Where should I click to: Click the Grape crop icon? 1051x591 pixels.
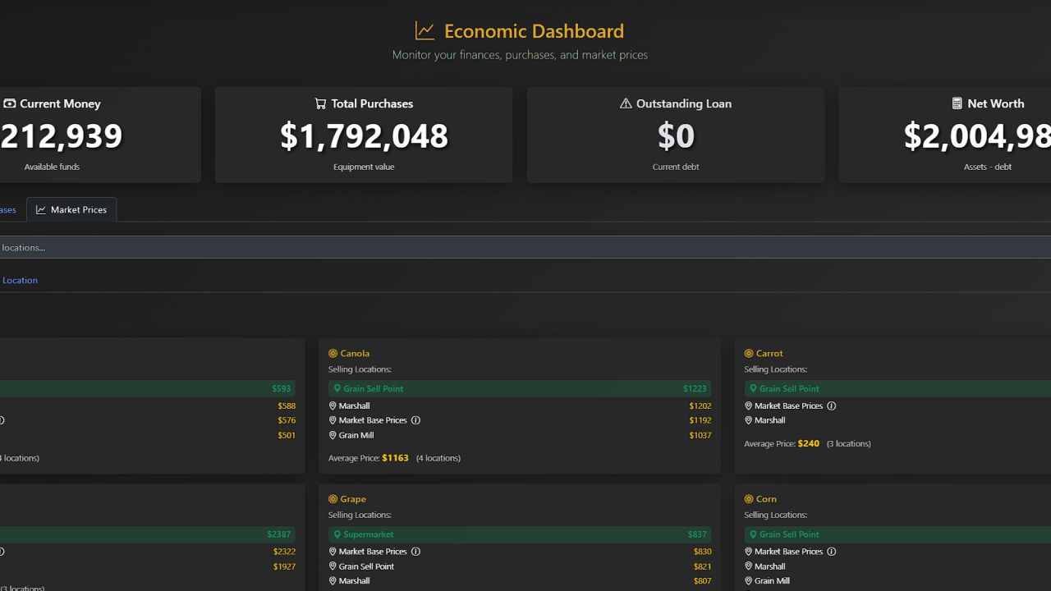pos(333,499)
